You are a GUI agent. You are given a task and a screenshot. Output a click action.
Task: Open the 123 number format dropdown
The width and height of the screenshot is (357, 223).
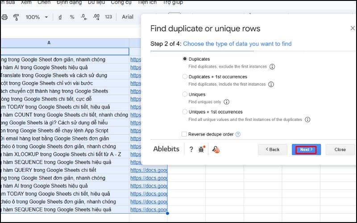coord(108,17)
